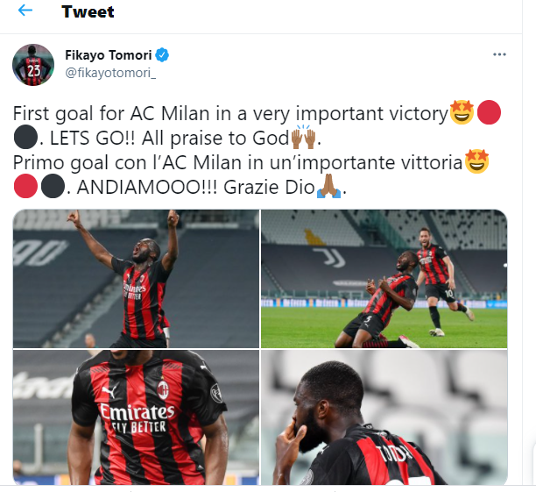Open the photo showing Tomori's name on shirt

(x=384, y=417)
